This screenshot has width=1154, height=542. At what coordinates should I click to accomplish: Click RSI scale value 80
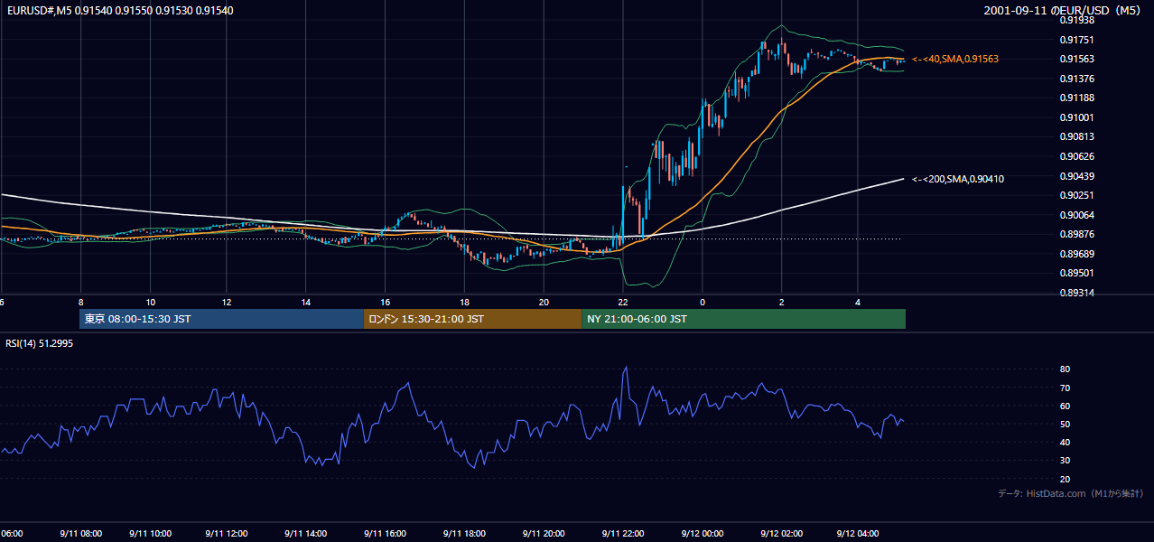(1066, 369)
